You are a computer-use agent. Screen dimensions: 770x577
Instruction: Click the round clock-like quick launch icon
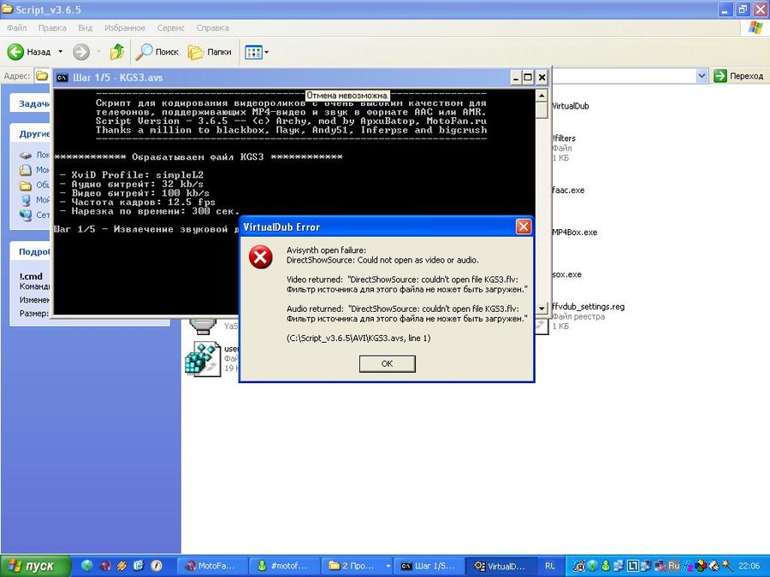coord(157,566)
